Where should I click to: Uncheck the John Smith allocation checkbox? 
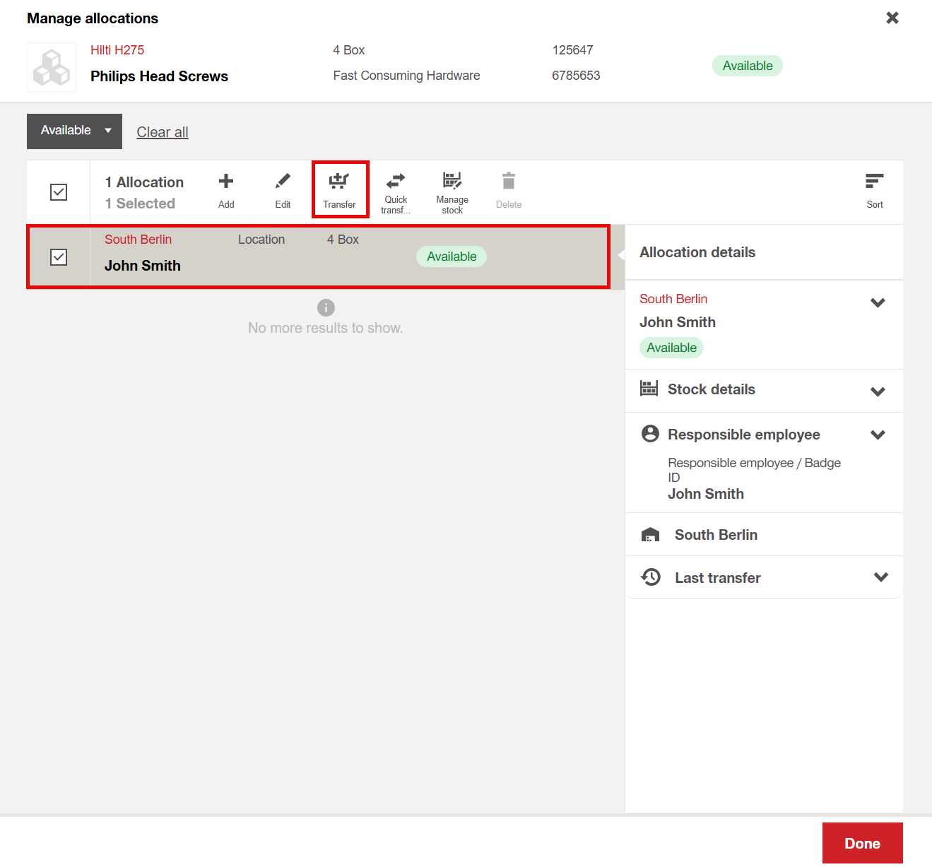[x=59, y=257]
